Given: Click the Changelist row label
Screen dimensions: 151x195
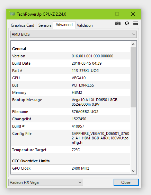Looking at the screenshot, I should tap(22, 119).
